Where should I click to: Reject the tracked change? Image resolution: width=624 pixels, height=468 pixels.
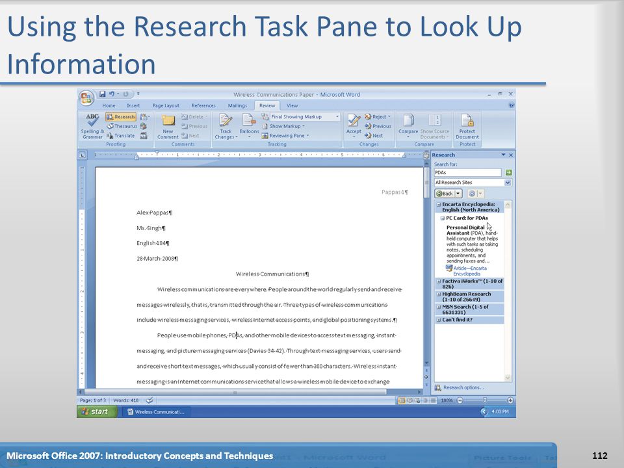coord(377,116)
